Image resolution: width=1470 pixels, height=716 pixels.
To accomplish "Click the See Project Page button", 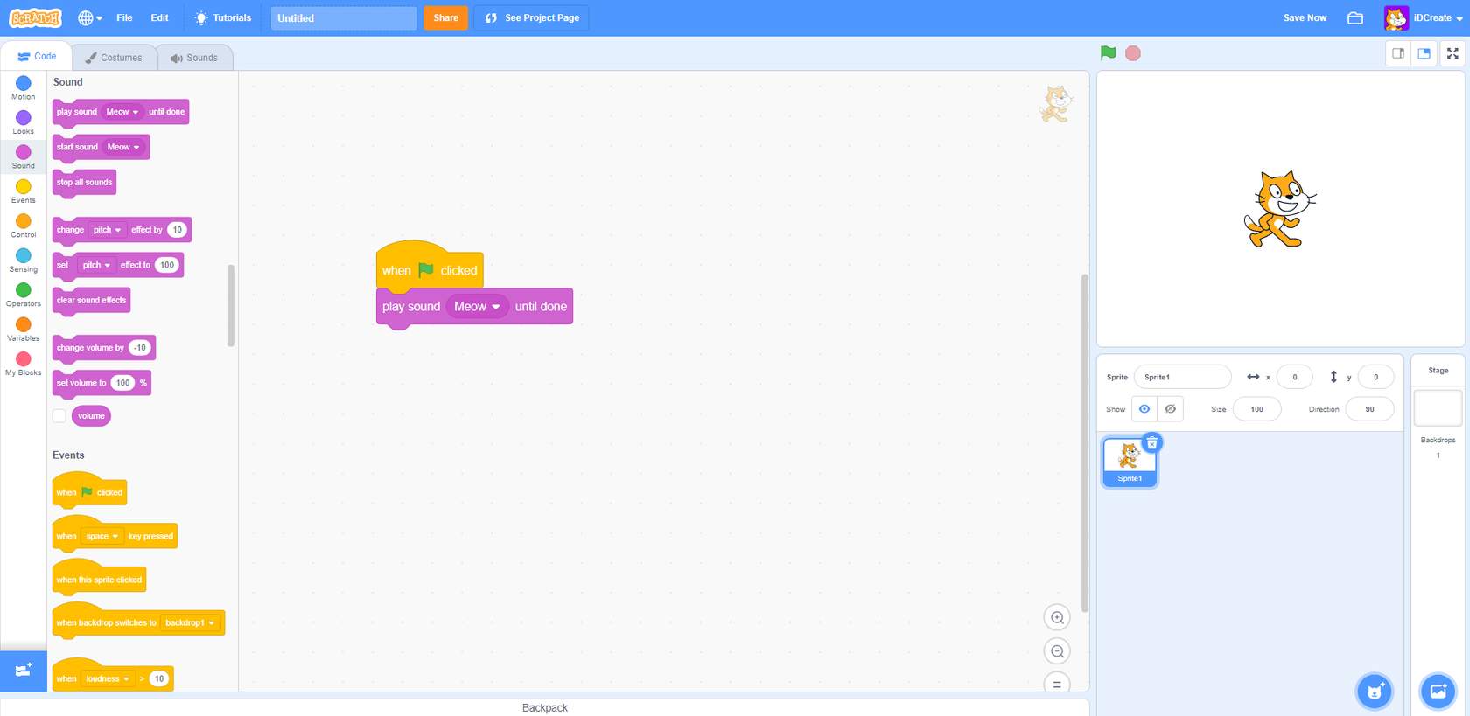I will (531, 17).
